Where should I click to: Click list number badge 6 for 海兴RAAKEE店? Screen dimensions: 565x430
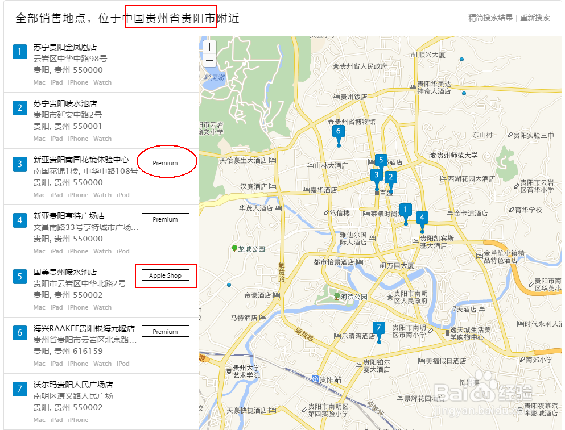[x=20, y=332]
